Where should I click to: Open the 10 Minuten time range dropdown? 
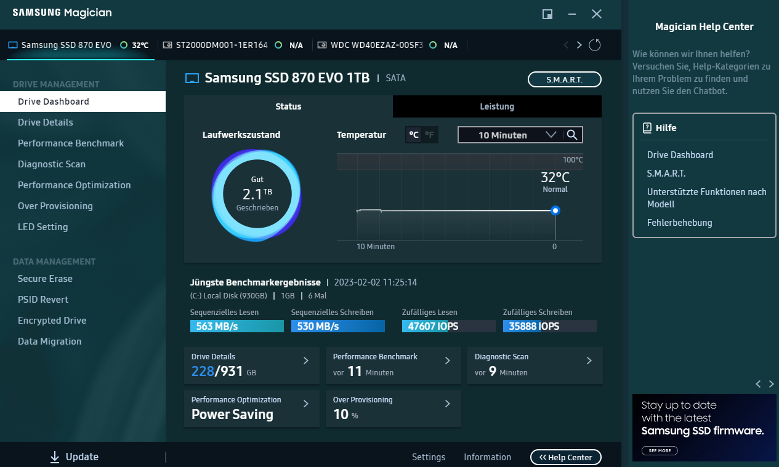pos(509,135)
